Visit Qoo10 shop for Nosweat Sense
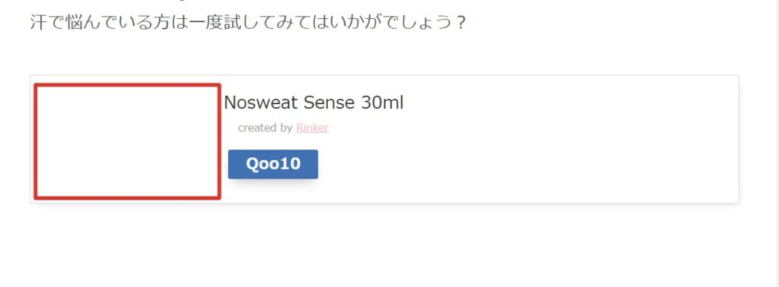 coord(273,164)
